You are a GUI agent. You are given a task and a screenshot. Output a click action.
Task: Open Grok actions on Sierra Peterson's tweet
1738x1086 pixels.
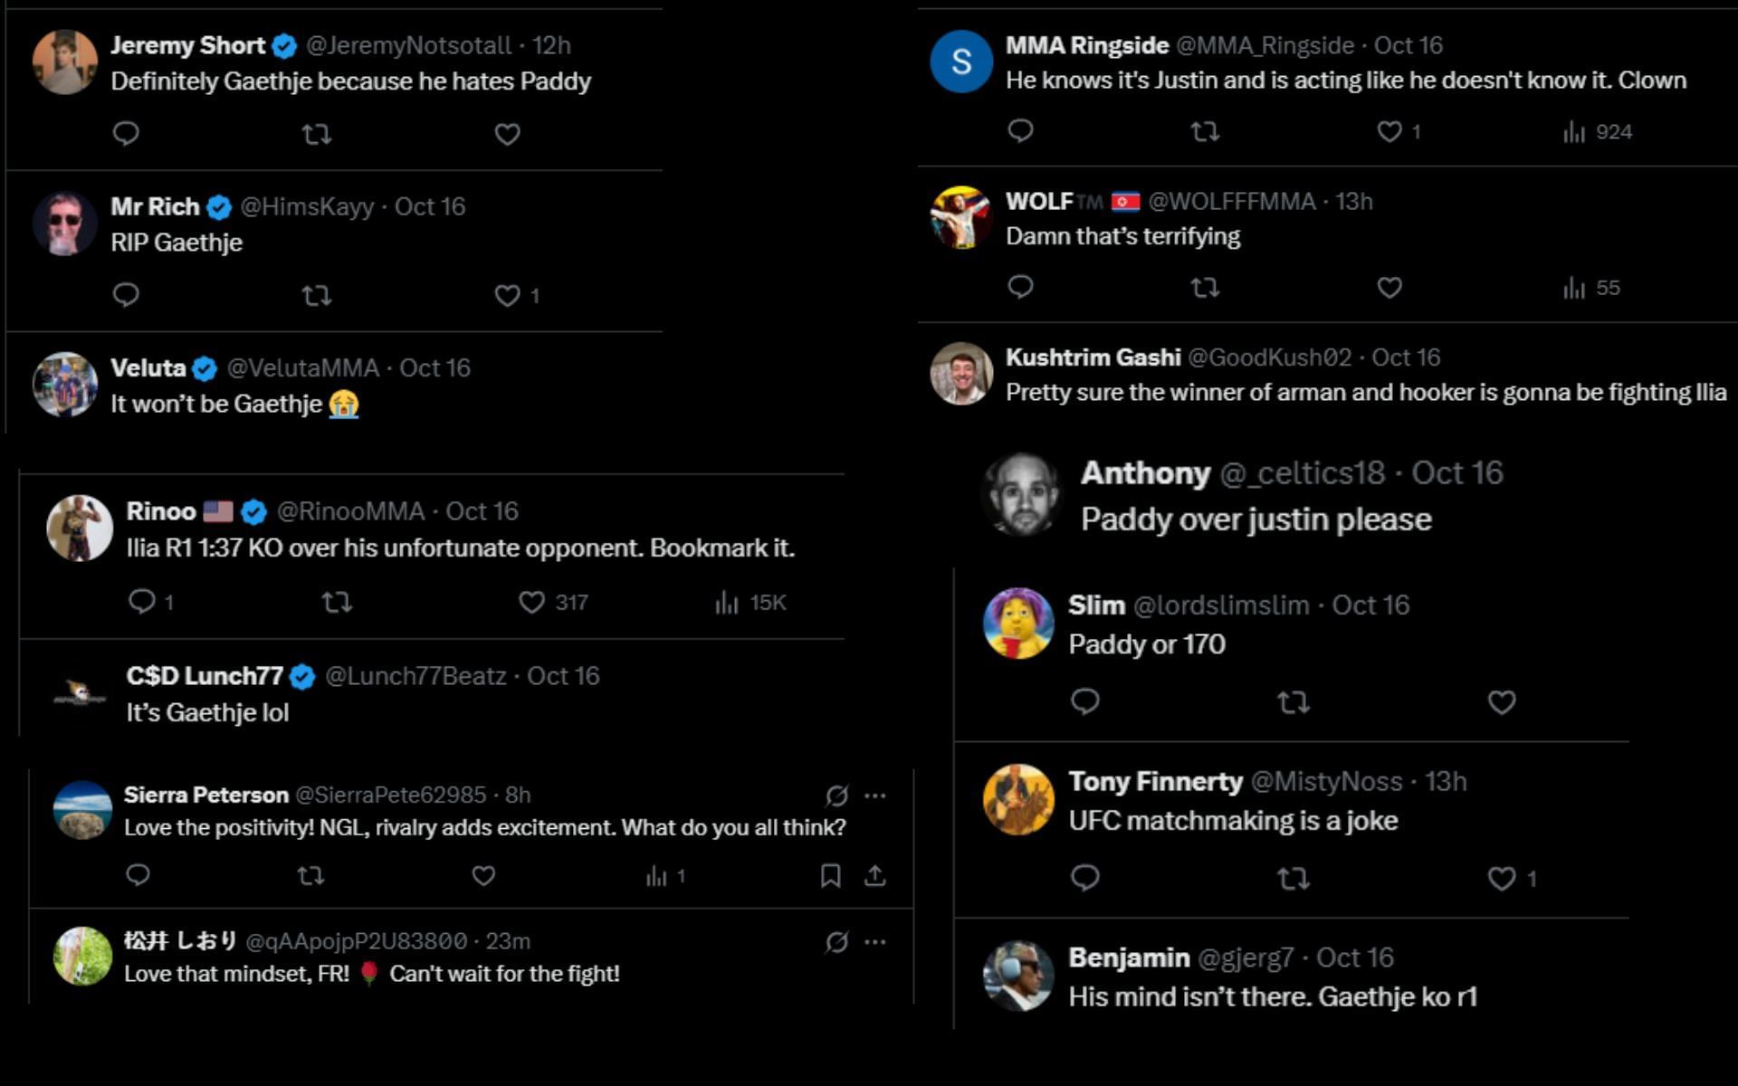[x=836, y=795]
